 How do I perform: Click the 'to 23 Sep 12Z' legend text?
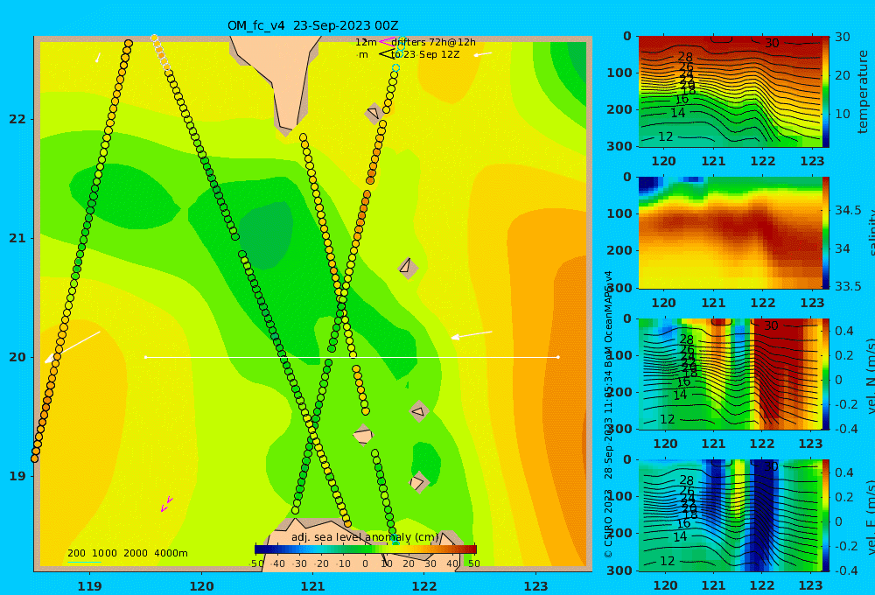pyautogui.click(x=425, y=54)
